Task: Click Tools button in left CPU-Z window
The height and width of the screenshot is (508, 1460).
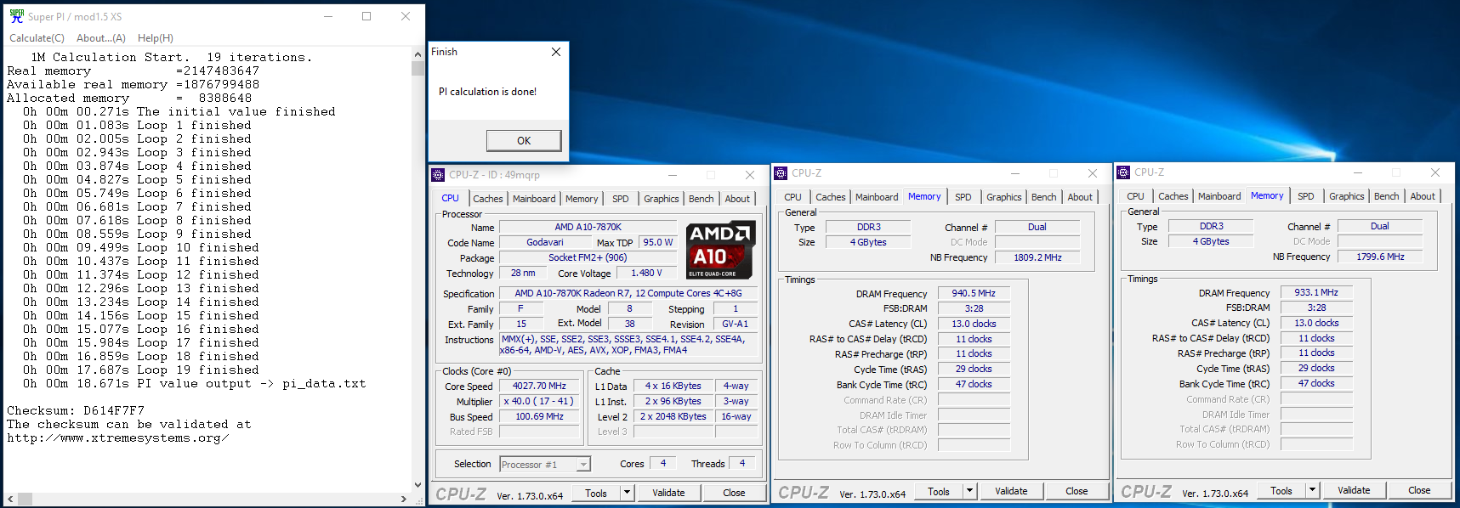Action: pos(596,493)
